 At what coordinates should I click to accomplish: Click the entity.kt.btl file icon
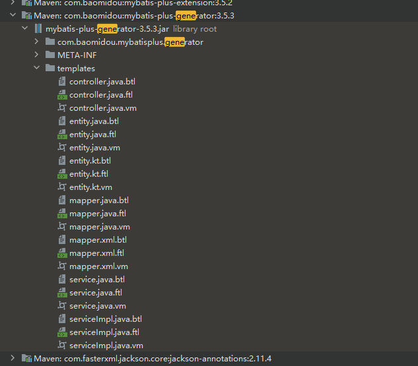62,160
